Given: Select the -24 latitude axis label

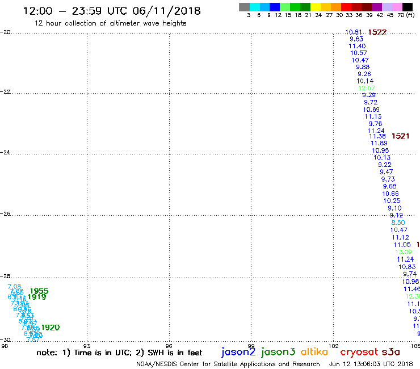Looking at the screenshot, I should (5, 152).
